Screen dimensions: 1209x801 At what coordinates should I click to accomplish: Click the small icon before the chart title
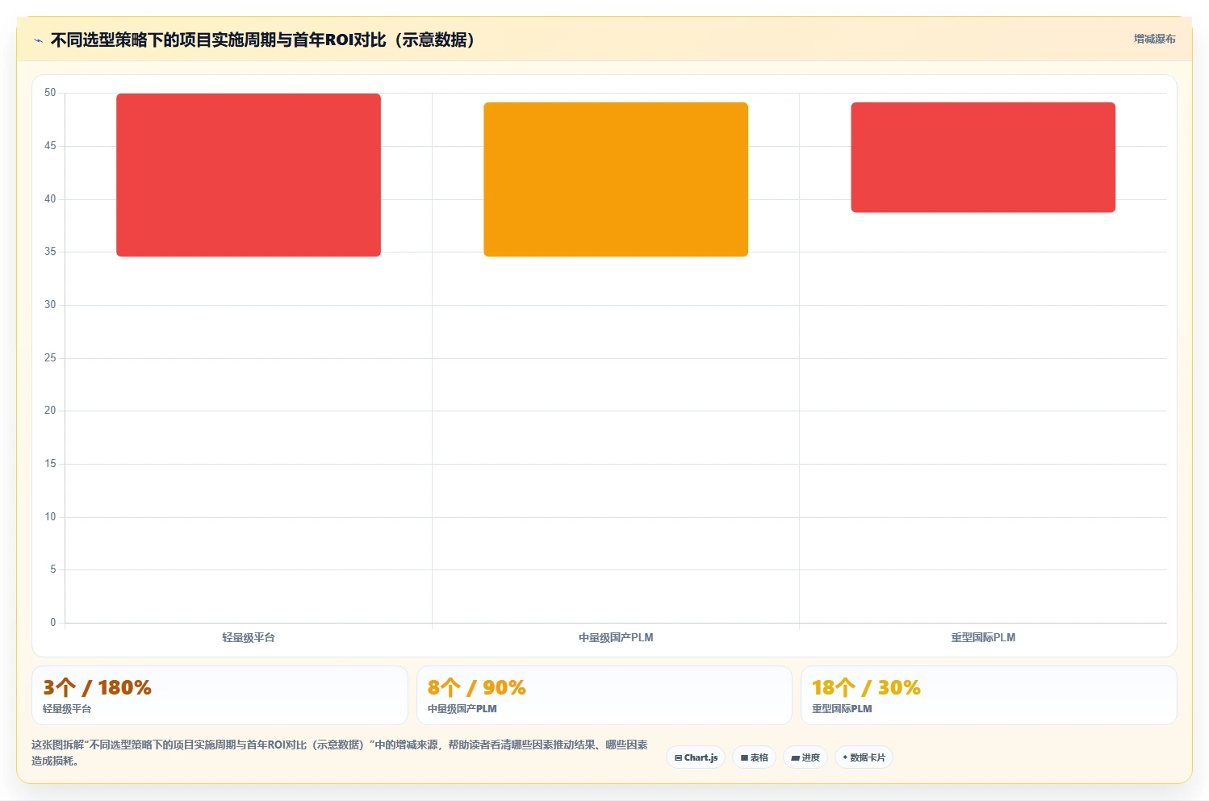38,40
